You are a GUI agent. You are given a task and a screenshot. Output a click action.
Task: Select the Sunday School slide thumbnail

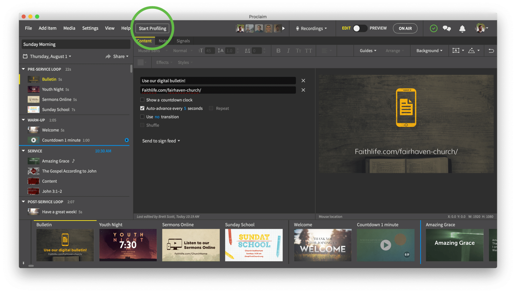[254, 245]
